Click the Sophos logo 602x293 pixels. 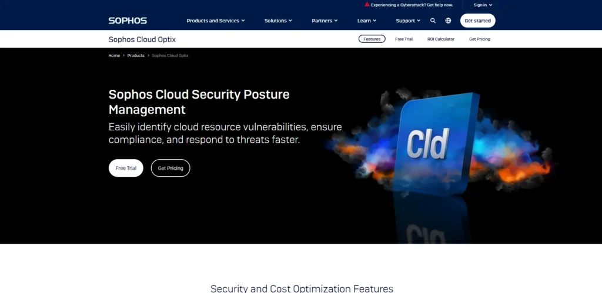pyautogui.click(x=128, y=21)
